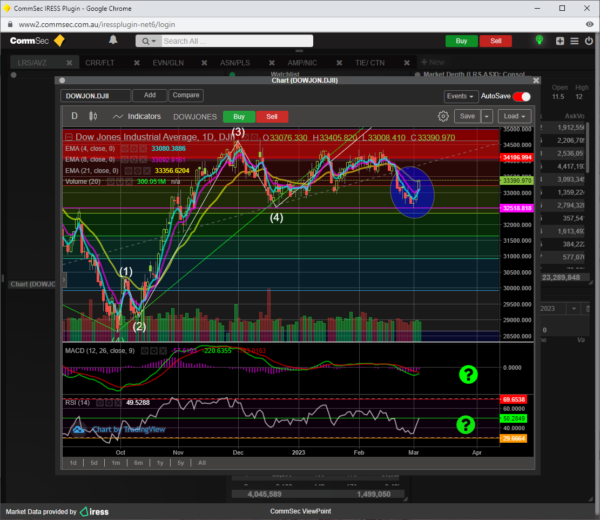The width and height of the screenshot is (600, 520).
Task: Toggle visibility of EMA (21, close, 0)
Action: point(129,171)
